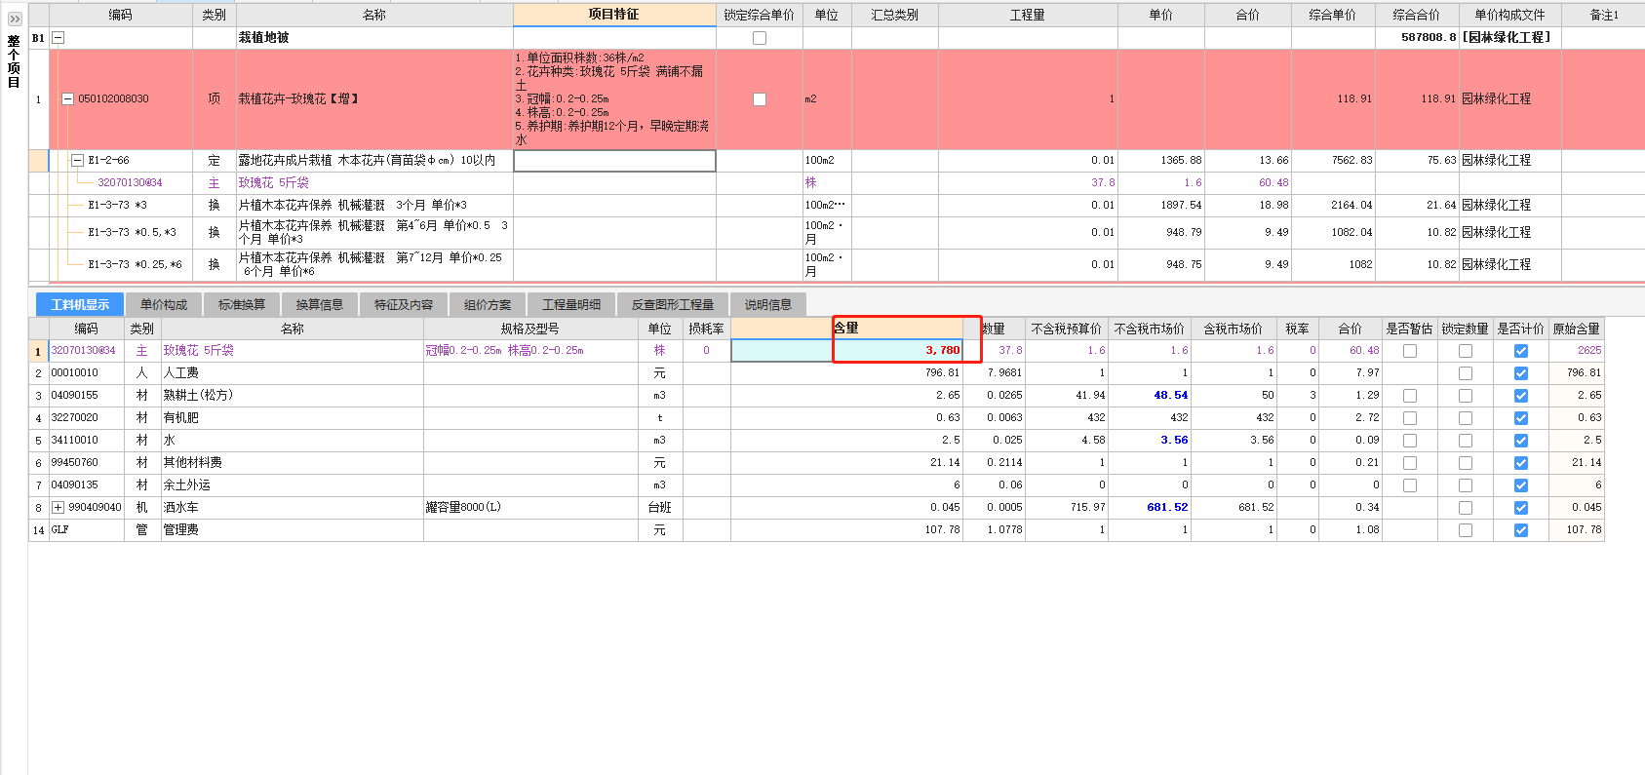Toggle 锁定综合单价 checkbox for 栽植花卉-玫瑰花 row
Image resolution: width=1645 pixels, height=775 pixels.
click(x=760, y=99)
